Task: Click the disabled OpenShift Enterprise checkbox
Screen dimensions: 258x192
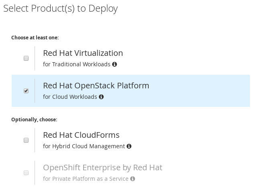Action: (26, 173)
